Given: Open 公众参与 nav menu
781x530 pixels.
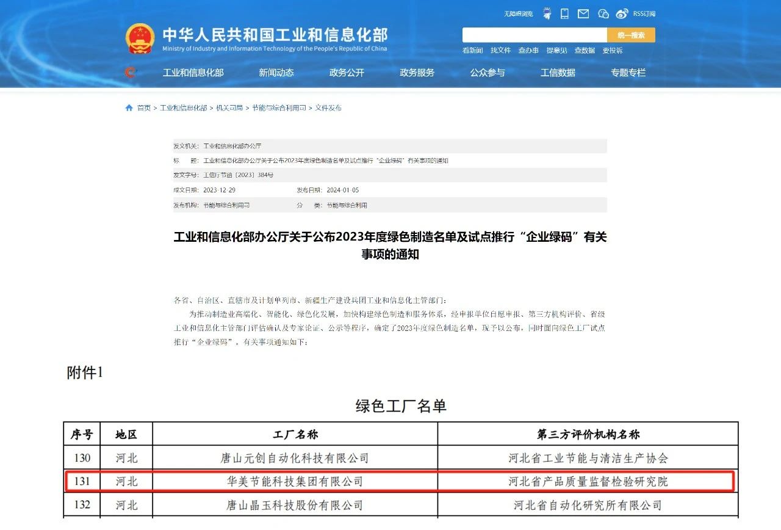Looking at the screenshot, I should 488,73.
